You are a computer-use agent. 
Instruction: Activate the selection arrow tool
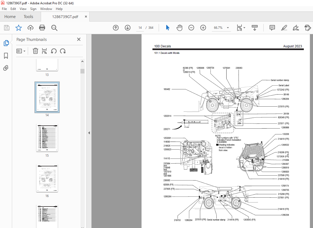(x=168, y=28)
